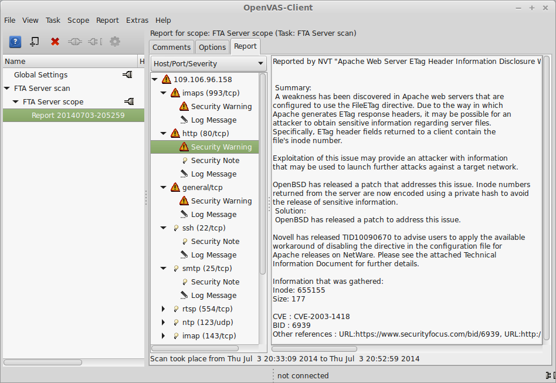Viewport: 556px width, 383px height.
Task: Collapse the smtp (25/tcp) node
Action: [164, 268]
